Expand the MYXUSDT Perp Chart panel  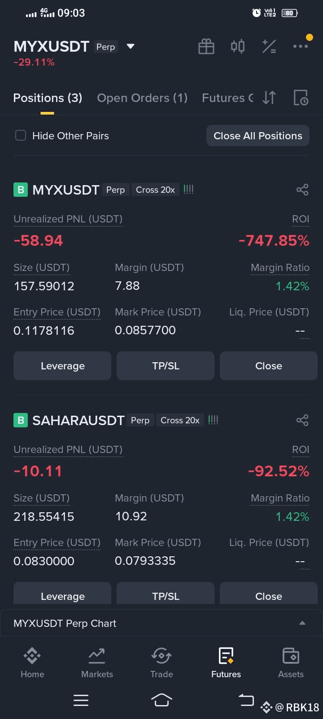click(161, 623)
